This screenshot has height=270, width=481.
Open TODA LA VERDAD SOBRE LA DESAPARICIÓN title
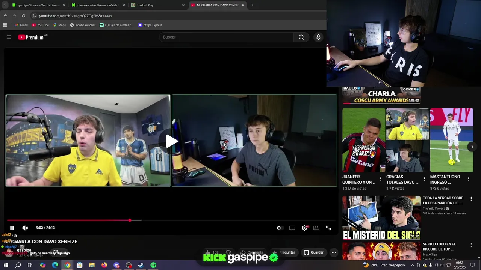pyautogui.click(x=443, y=201)
